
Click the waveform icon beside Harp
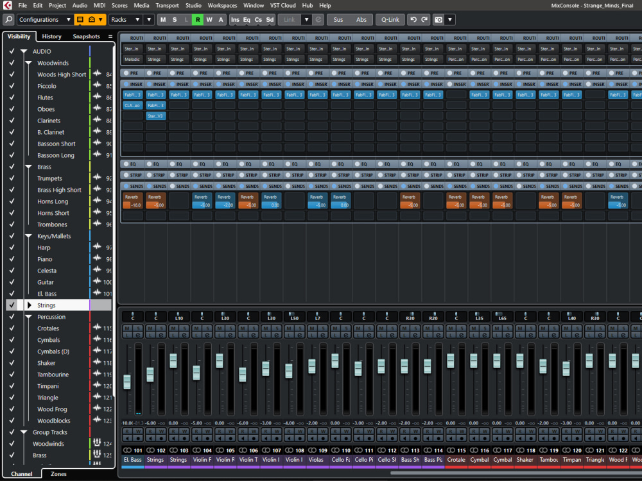tap(97, 247)
